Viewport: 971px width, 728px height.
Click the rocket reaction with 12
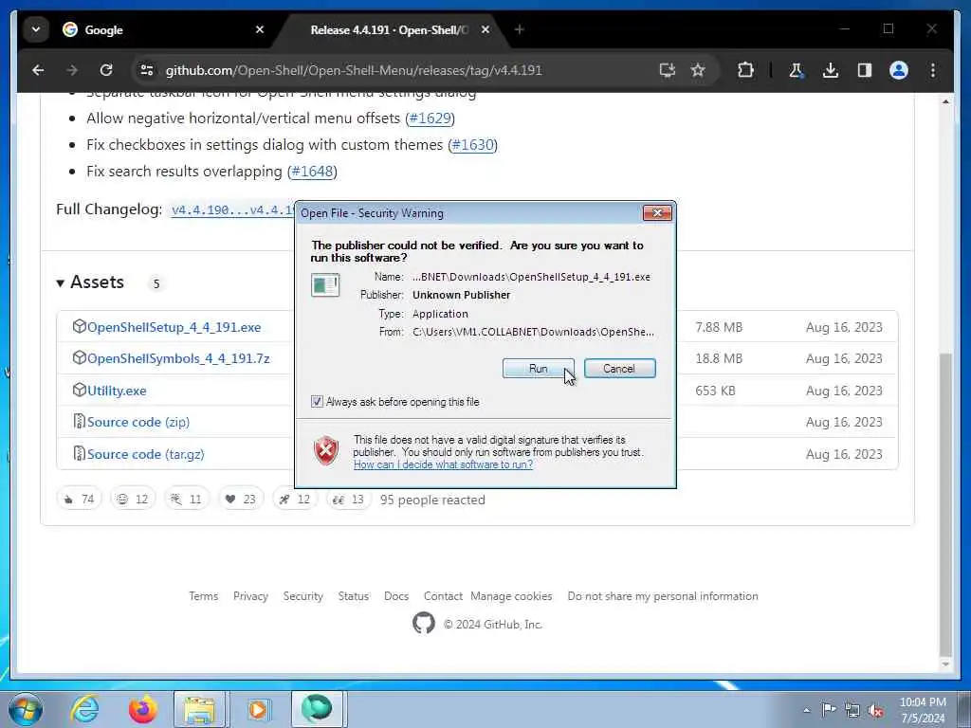(x=295, y=499)
